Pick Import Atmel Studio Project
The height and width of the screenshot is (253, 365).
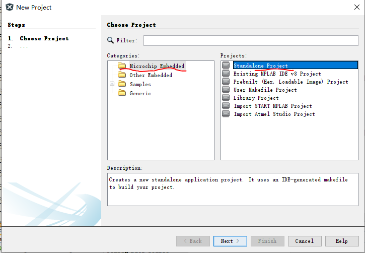(274, 114)
